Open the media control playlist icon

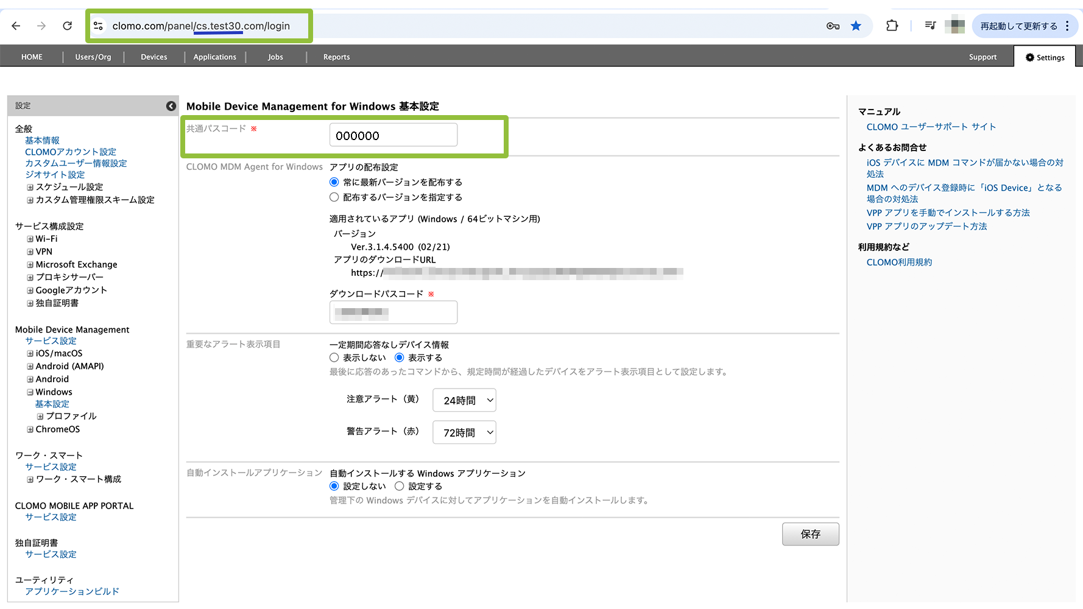930,26
